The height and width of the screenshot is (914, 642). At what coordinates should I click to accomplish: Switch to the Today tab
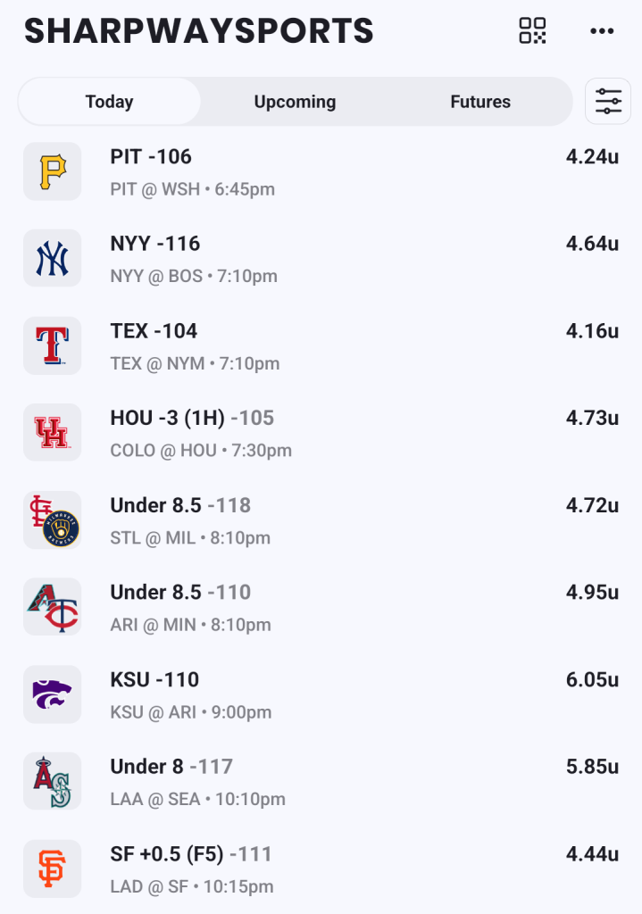tap(109, 102)
